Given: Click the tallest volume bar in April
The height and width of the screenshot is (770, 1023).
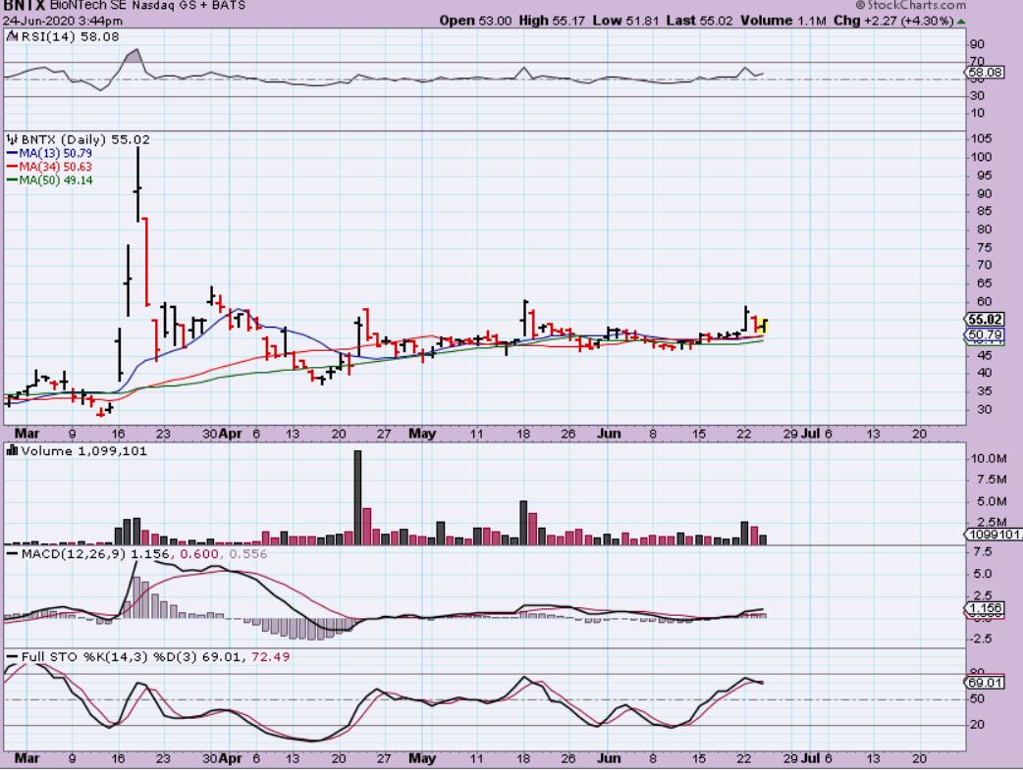Looking at the screenshot, I should pyautogui.click(x=357, y=497).
